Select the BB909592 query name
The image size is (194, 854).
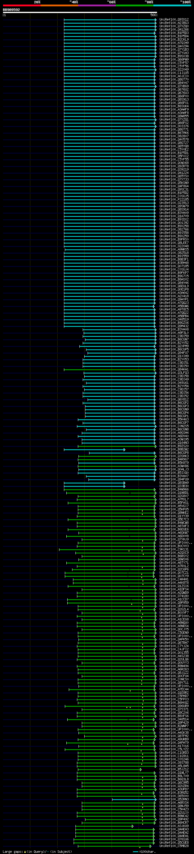click(11, 10)
